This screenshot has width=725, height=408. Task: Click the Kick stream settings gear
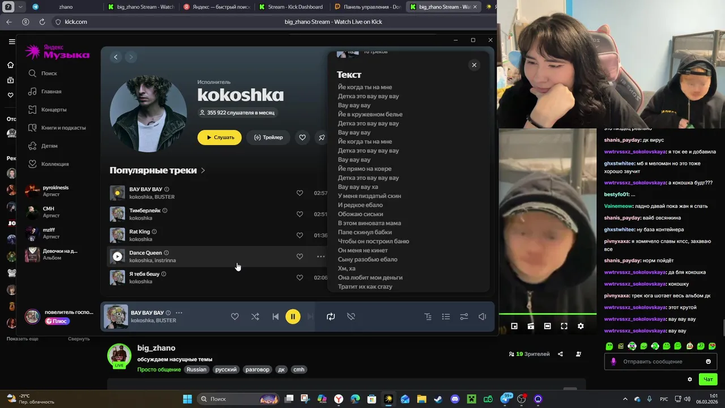click(x=581, y=326)
